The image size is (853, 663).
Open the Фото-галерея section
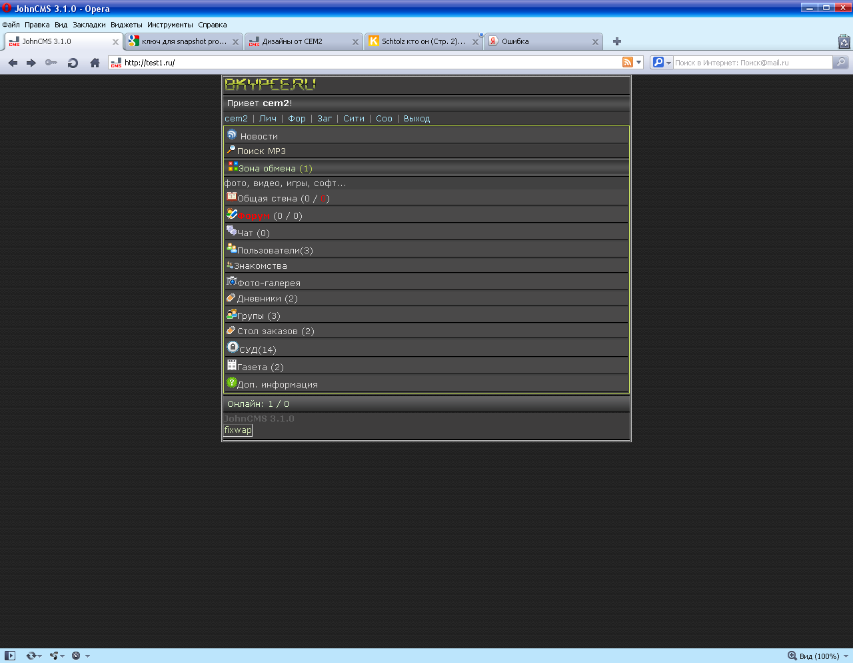click(x=269, y=283)
